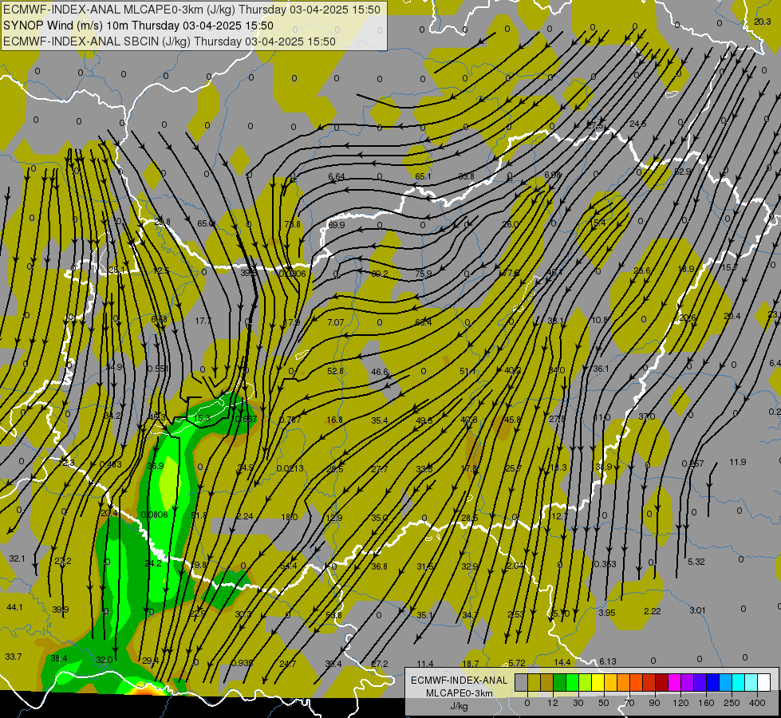Click the header line 'ECMWF-INDEX-ANAL MLCAPE0-3km (J/kg)'
The image size is (781, 718).
tap(120, 10)
